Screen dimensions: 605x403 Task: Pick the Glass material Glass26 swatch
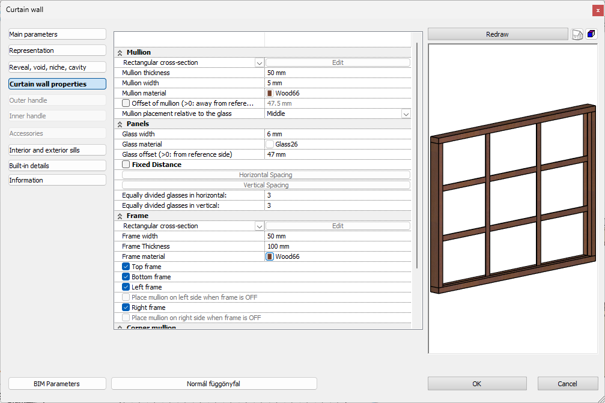(270, 144)
